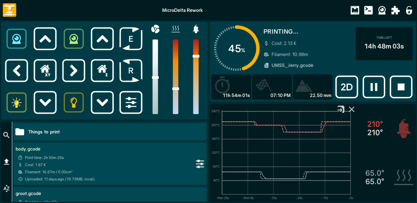
Task: Open the webcam view in top bar
Action: [382, 11]
